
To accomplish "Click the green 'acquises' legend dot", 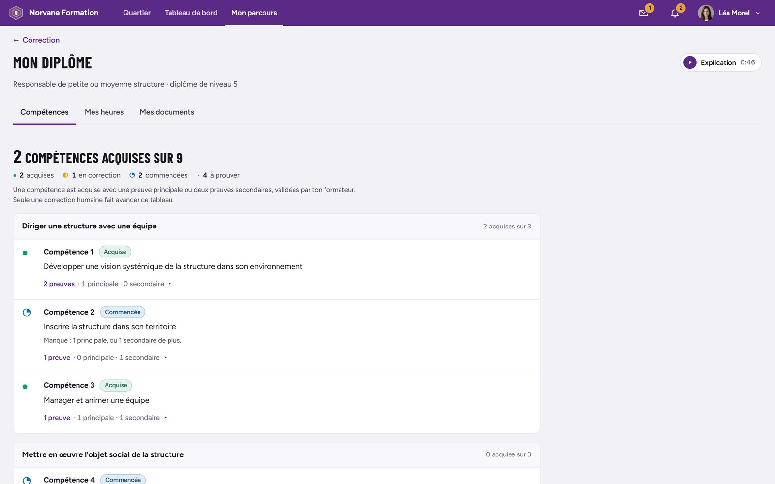I will (15, 175).
